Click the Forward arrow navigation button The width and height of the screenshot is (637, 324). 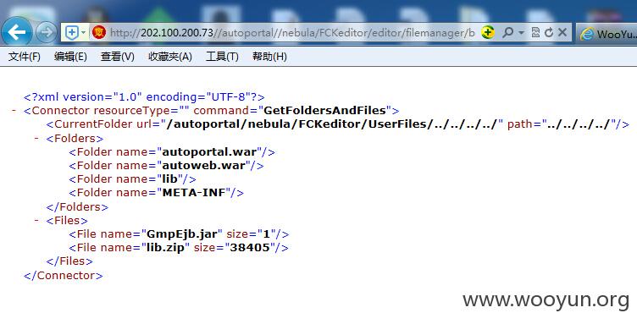[46, 32]
